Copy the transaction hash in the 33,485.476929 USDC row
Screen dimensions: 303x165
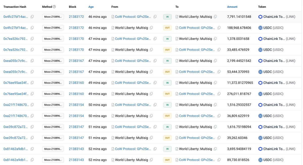[x=32, y=50]
